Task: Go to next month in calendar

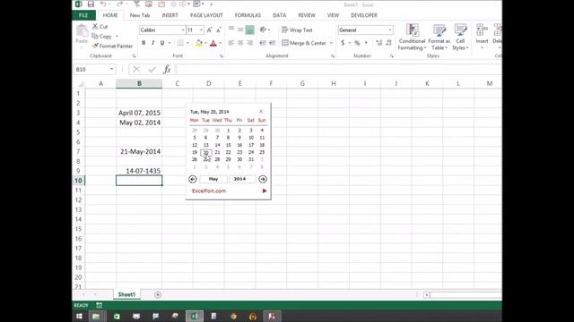Action: pos(263,179)
